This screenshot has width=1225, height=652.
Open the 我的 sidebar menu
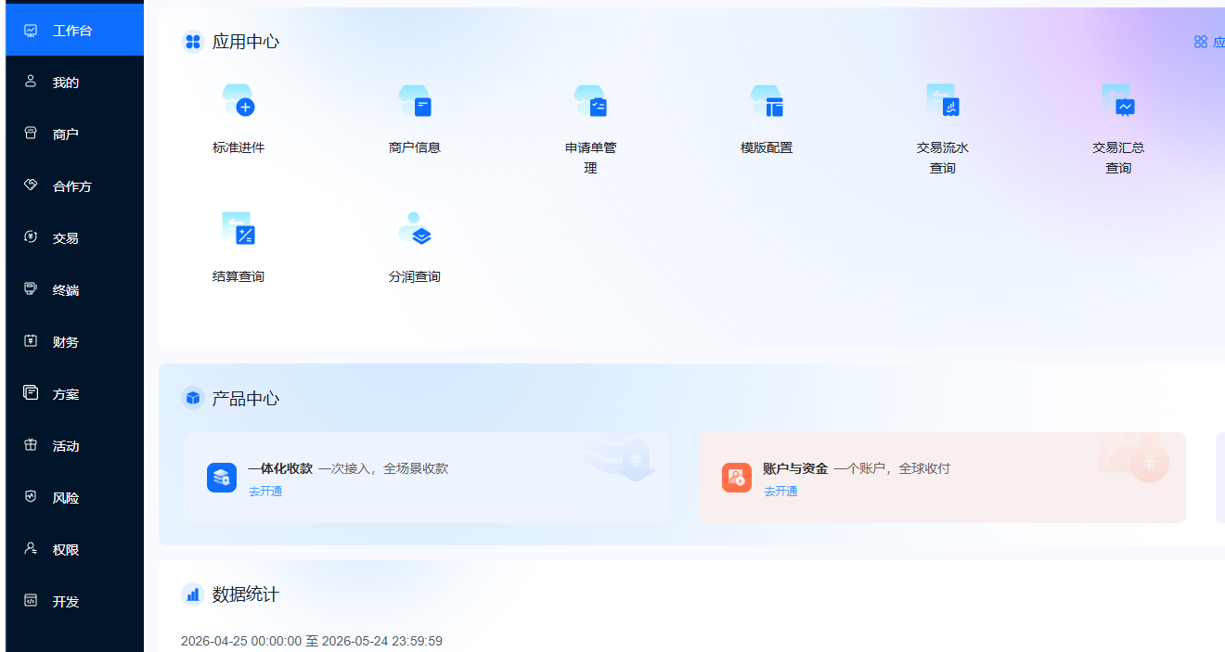74,82
